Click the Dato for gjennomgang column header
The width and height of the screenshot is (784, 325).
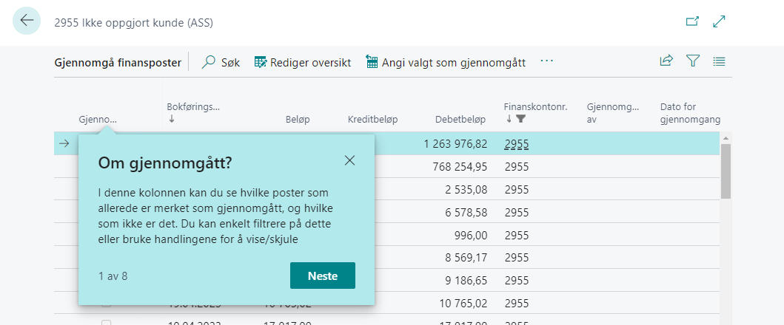[x=689, y=113]
